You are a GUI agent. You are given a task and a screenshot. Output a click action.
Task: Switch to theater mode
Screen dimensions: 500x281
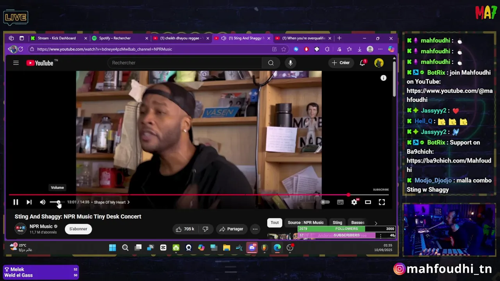click(368, 202)
